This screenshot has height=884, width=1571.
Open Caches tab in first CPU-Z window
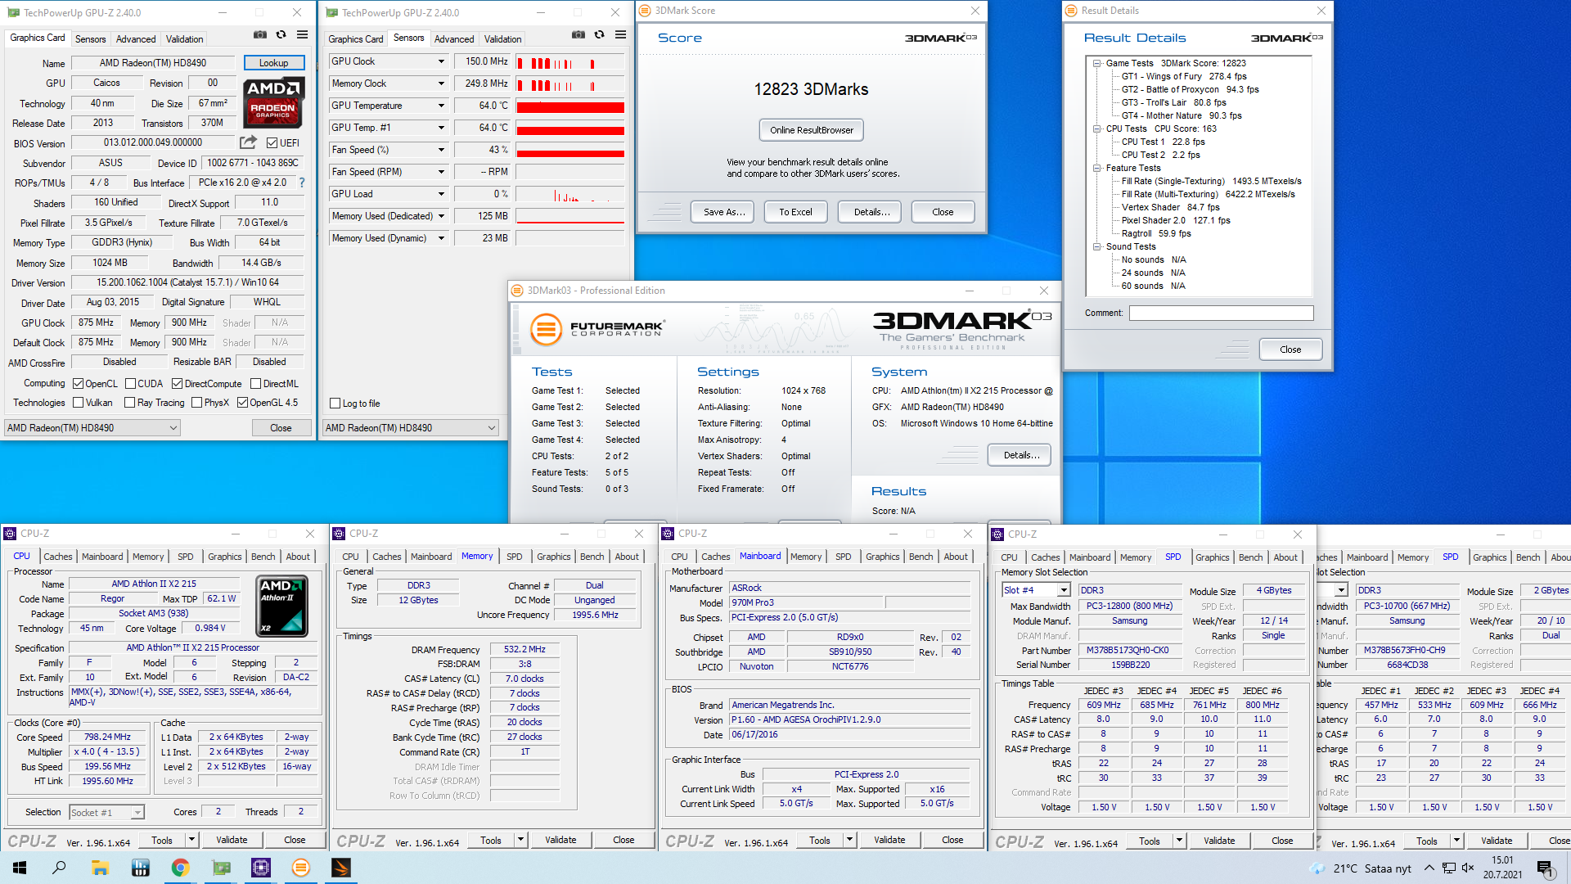coord(57,557)
